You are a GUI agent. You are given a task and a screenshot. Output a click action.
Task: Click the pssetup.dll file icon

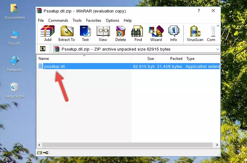(40, 66)
